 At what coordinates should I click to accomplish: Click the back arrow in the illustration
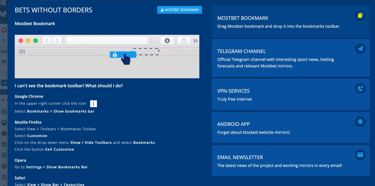coord(47,41)
